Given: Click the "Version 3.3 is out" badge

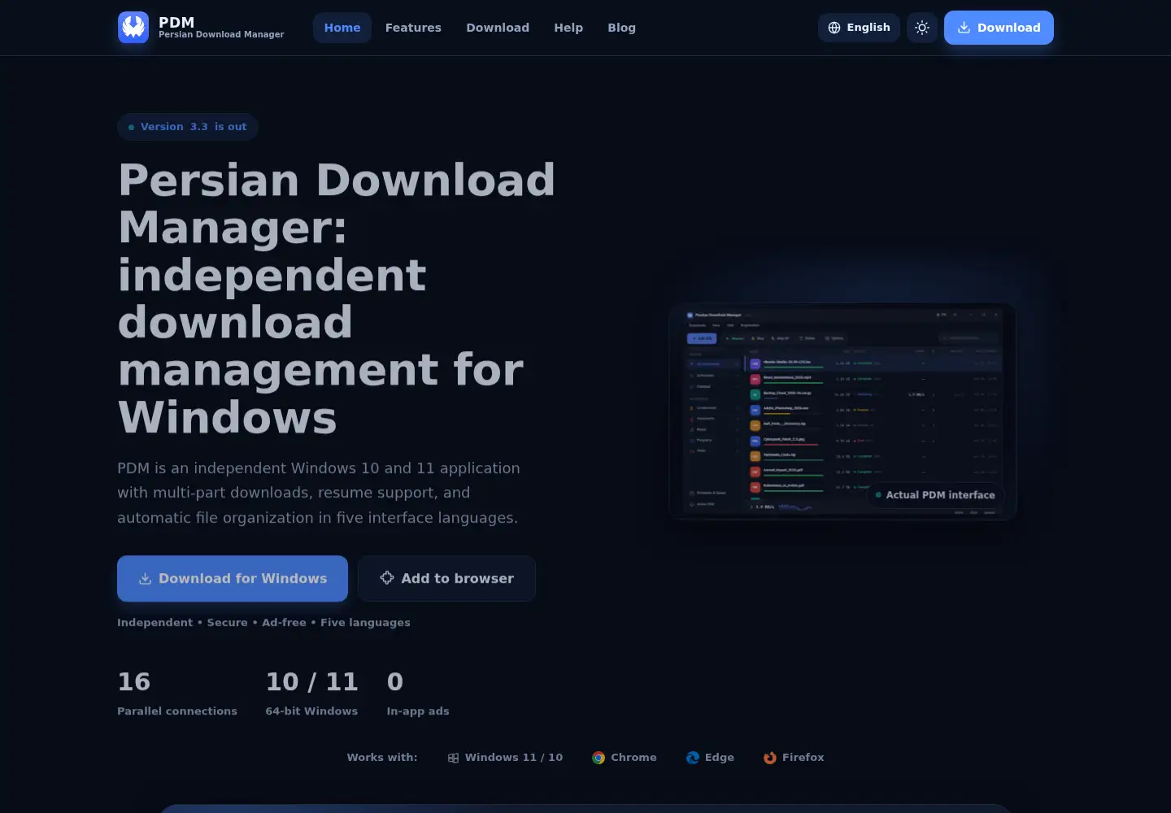Looking at the screenshot, I should pos(188,127).
